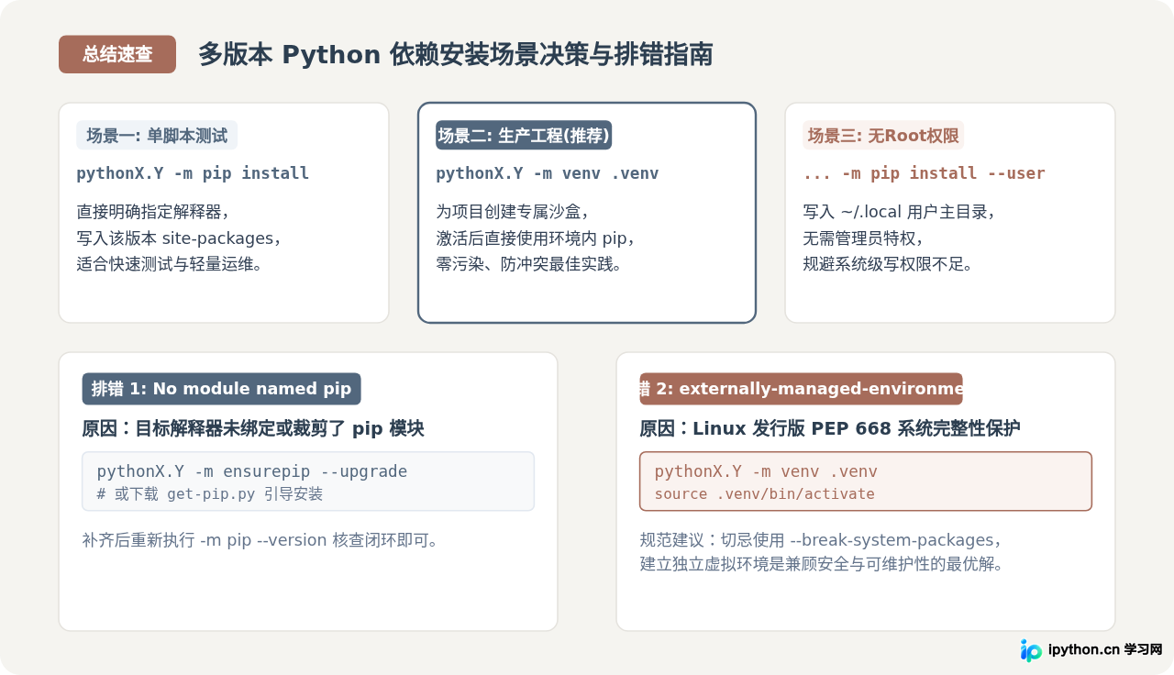Click the line 规范建议:切忌使用 --break-system-packages
The image size is (1174, 675).
click(821, 540)
